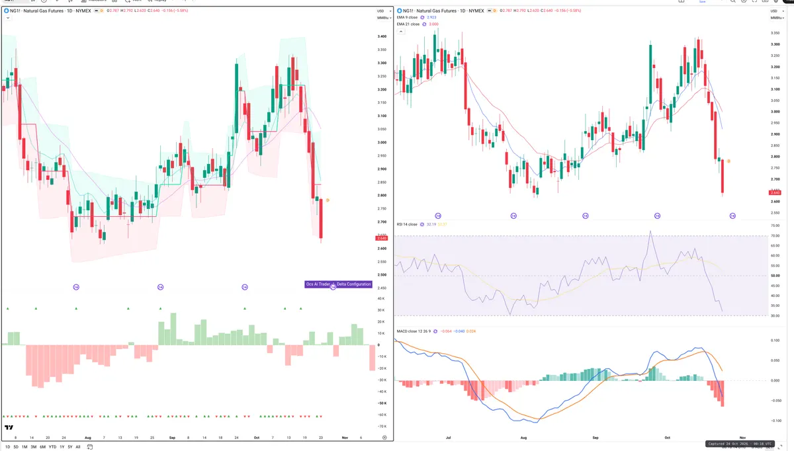This screenshot has height=451, width=794.
Task: Click the 70.00 level on RSI axis
Action: point(775,236)
